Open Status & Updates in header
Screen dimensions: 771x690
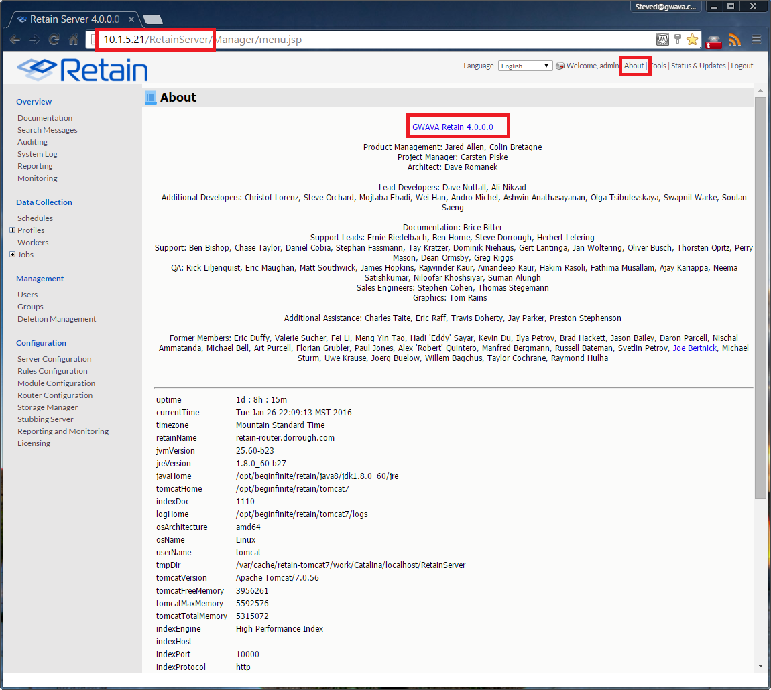point(698,66)
